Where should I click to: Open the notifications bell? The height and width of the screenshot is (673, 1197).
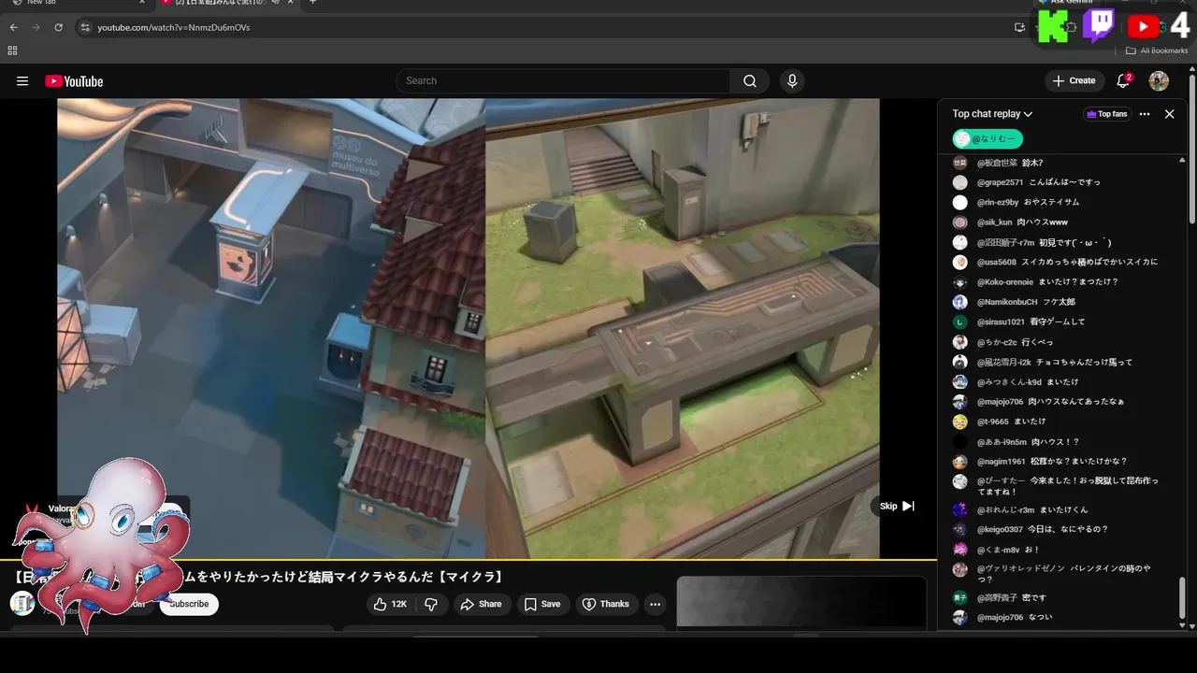click(1123, 81)
